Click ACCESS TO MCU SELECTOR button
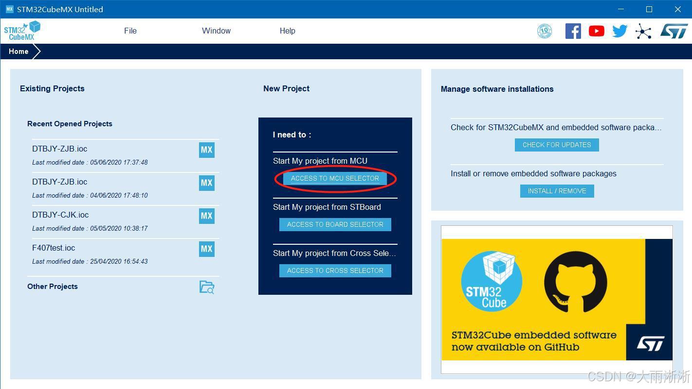Viewport: 692px width, 389px height. pos(335,178)
